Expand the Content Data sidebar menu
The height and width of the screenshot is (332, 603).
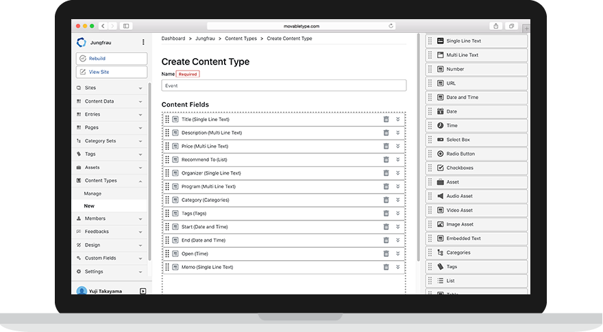110,101
